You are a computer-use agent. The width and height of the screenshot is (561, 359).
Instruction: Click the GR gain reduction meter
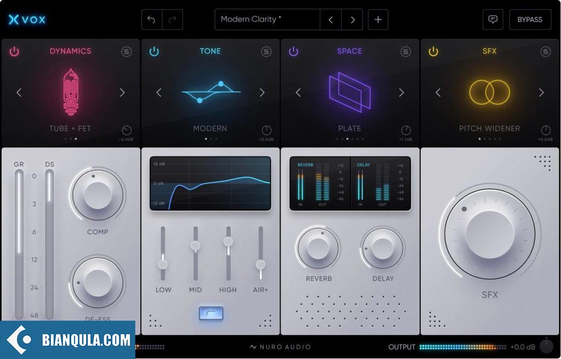pyautogui.click(x=19, y=244)
